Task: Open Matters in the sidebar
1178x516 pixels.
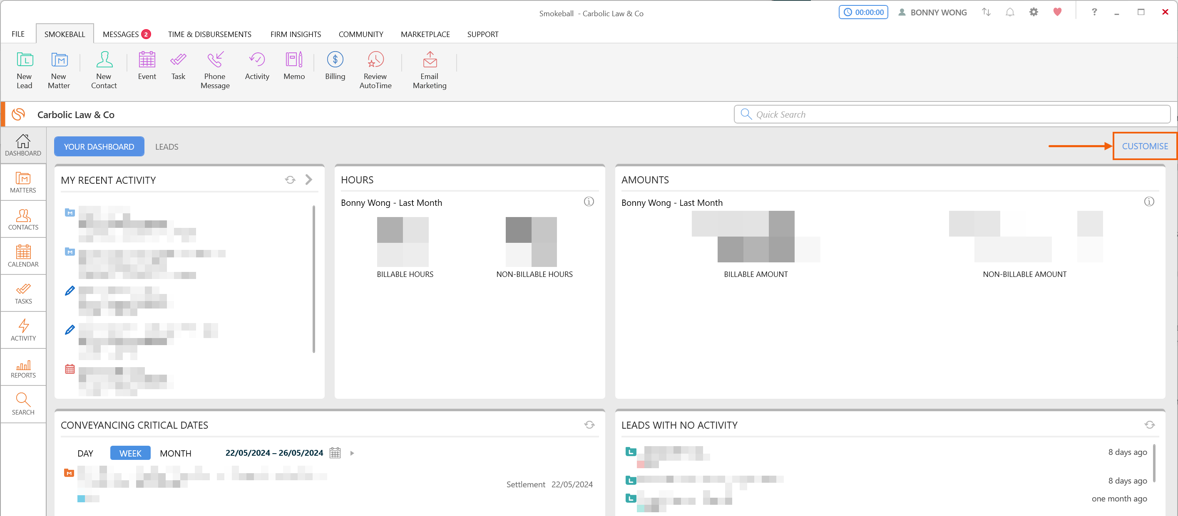Action: pos(23,182)
